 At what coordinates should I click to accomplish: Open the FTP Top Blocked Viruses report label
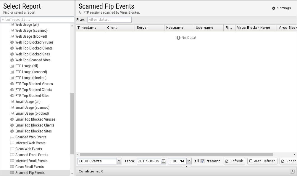(x=34, y=84)
